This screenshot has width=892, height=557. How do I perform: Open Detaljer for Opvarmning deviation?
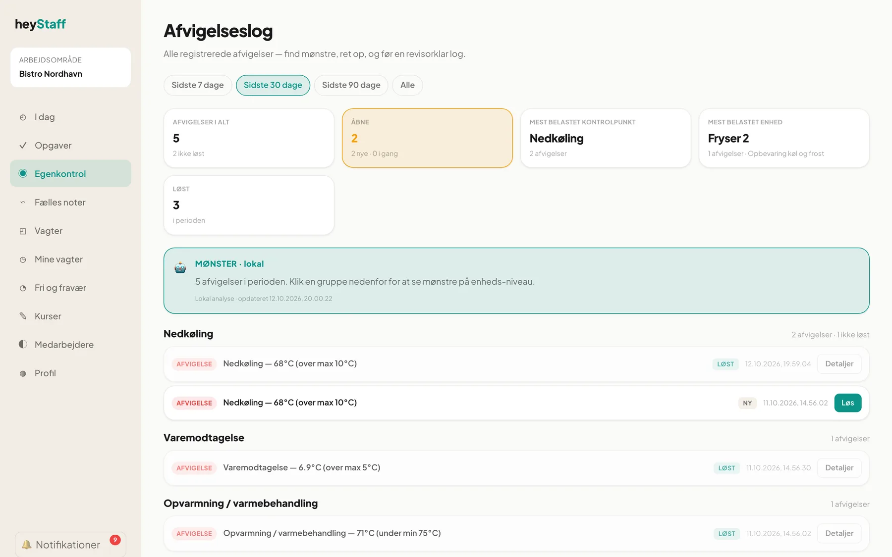[x=839, y=534]
